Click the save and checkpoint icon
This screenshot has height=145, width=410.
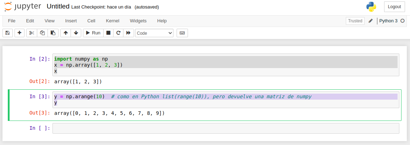coord(7,33)
